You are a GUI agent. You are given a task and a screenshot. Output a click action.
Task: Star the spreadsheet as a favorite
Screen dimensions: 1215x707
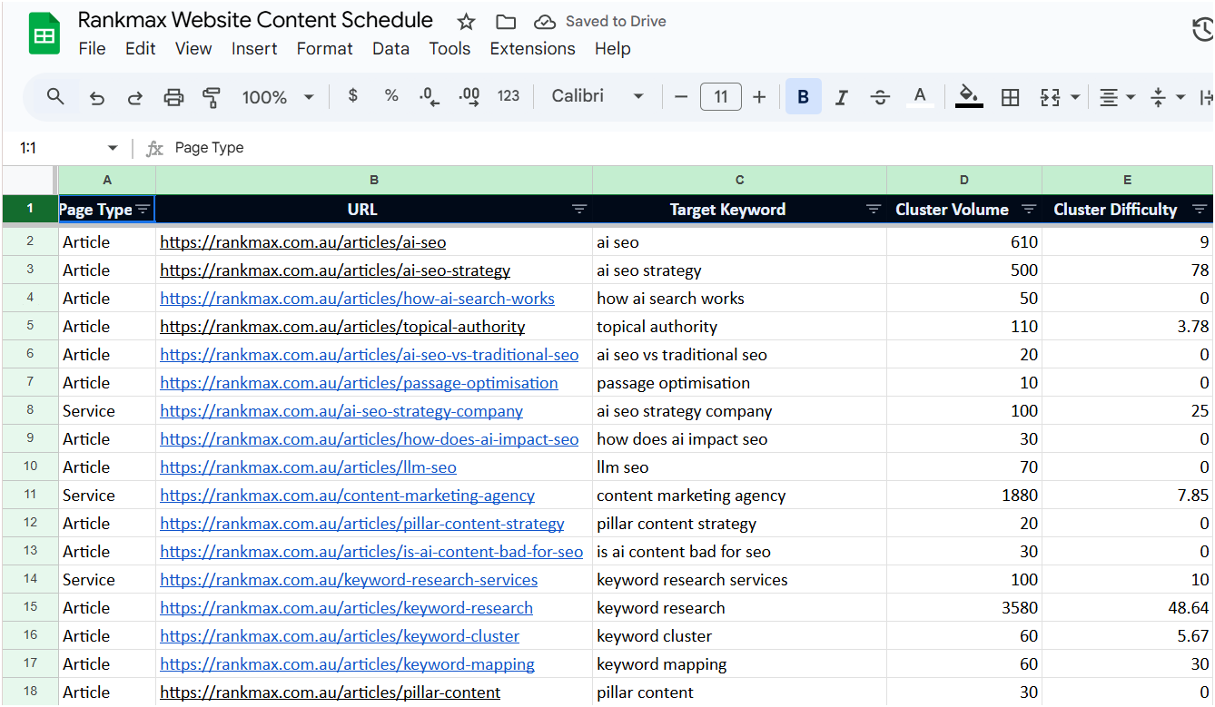(x=464, y=20)
